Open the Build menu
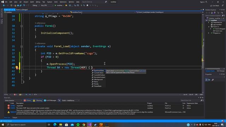This screenshot has width=226, height=127. click(x=32, y=2)
